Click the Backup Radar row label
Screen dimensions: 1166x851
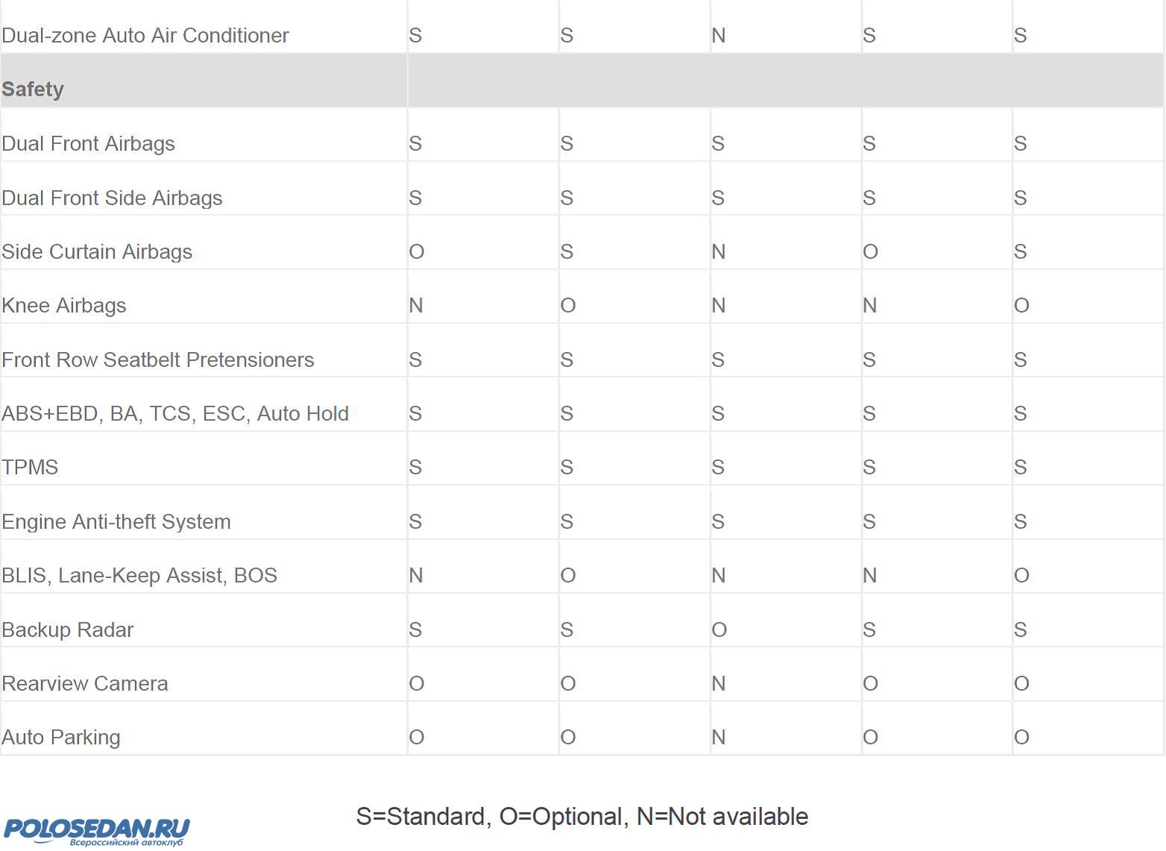pos(68,630)
